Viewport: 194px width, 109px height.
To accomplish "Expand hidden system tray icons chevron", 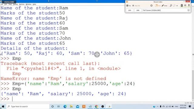I will point(158,107).
